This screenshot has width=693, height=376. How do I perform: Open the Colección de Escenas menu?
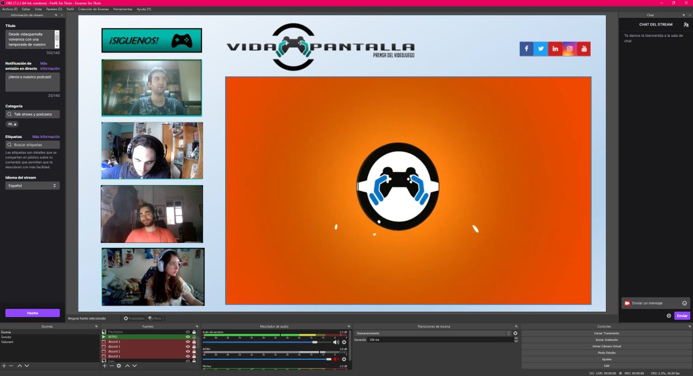94,9
